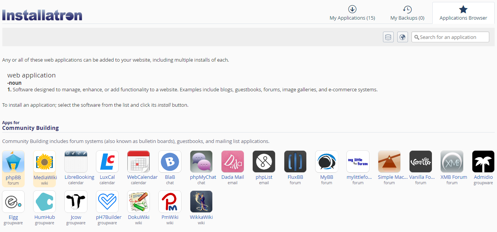This screenshot has width=497, height=232.
Task: Click the Elgg name label
Action: [x=13, y=217]
